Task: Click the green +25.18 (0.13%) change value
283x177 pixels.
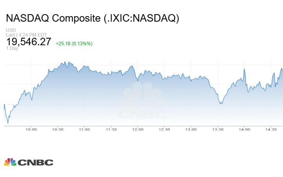Action: tap(74, 43)
